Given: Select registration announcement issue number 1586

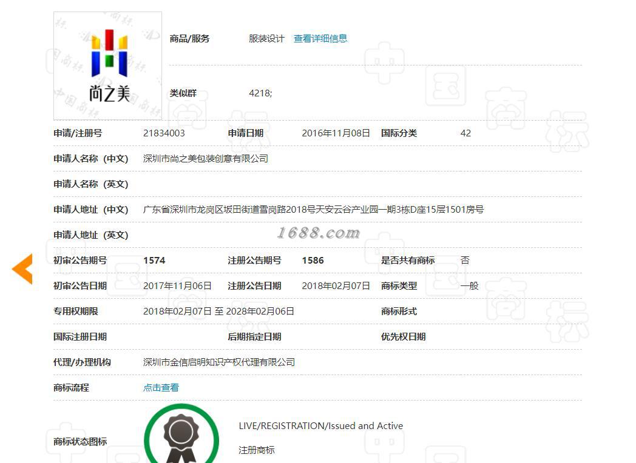Looking at the screenshot, I should point(313,261).
